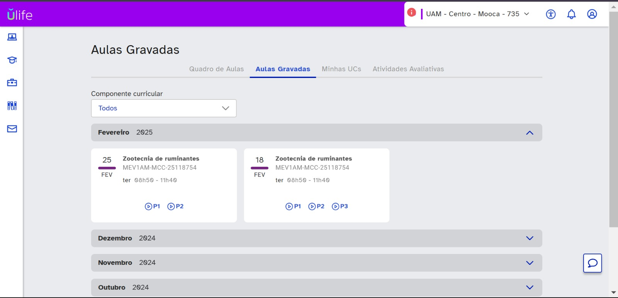Click the scrollbar up arrow
Screen dimensions: 618x298
coord(613,7)
